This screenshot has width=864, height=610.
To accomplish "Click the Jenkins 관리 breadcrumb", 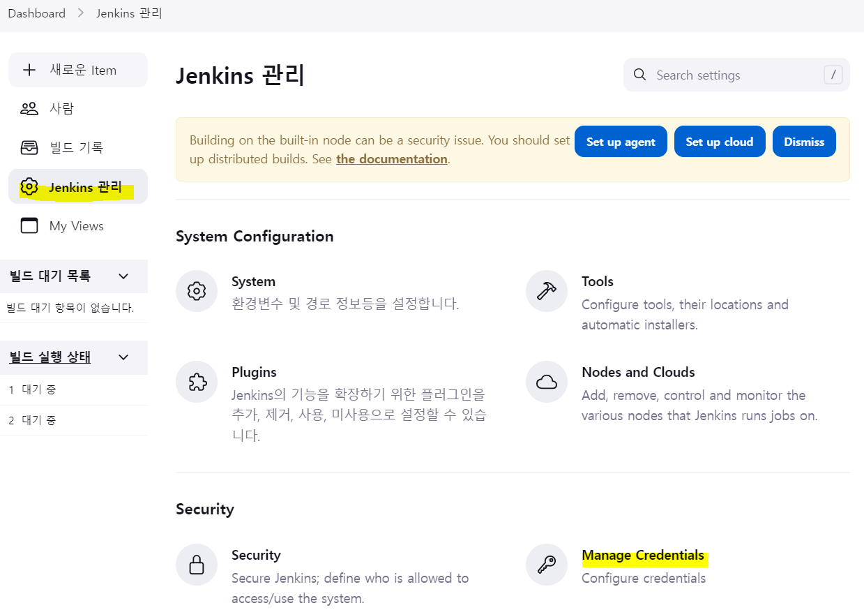I will [129, 13].
